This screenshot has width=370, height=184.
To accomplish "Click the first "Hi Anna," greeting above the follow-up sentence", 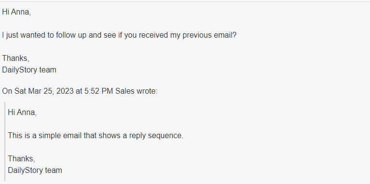I will (x=16, y=12).
